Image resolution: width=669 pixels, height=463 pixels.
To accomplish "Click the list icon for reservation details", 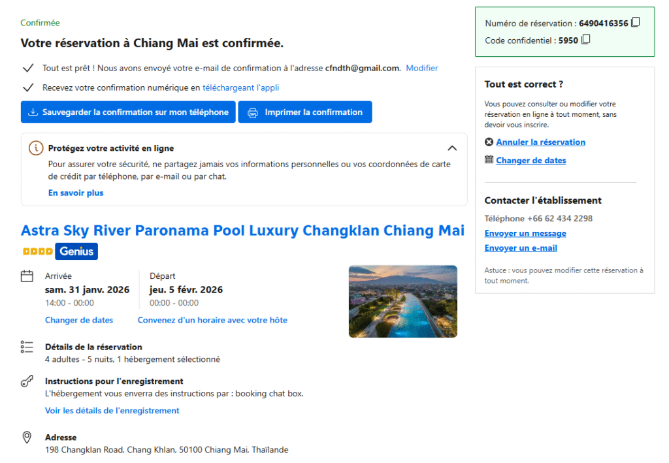I will [x=27, y=347].
